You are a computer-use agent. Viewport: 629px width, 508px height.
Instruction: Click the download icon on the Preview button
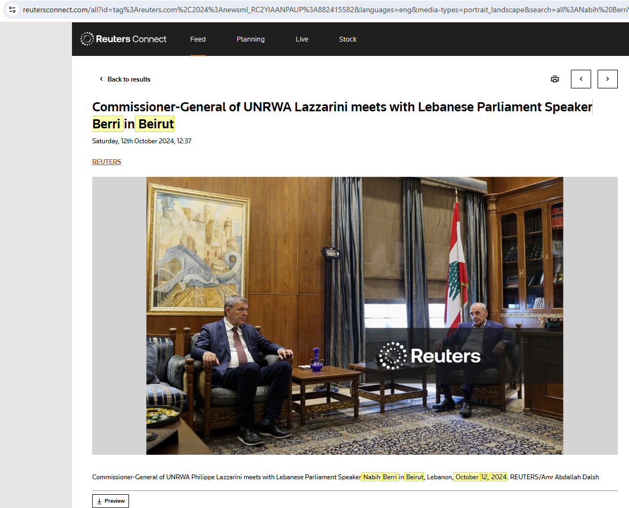click(99, 501)
